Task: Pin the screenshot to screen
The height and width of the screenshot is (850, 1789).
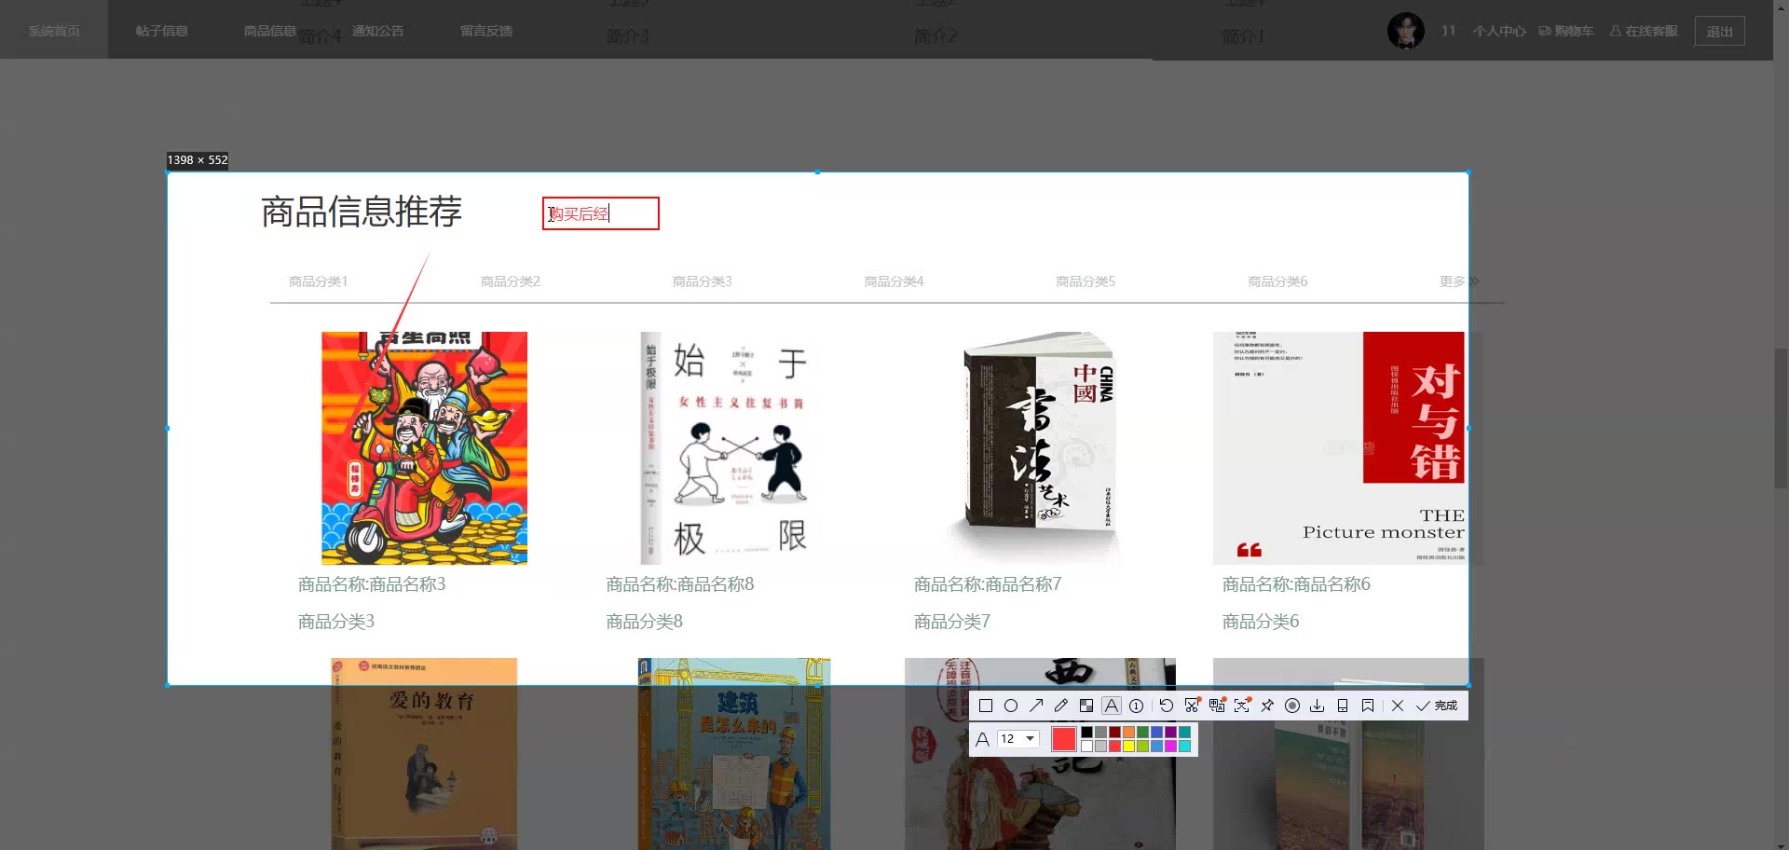Action: 1267,706
